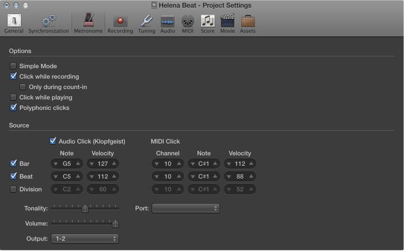Screen dimensions: 404x251
Task: Increase Beat audio note C5
Action: [x=78, y=176]
